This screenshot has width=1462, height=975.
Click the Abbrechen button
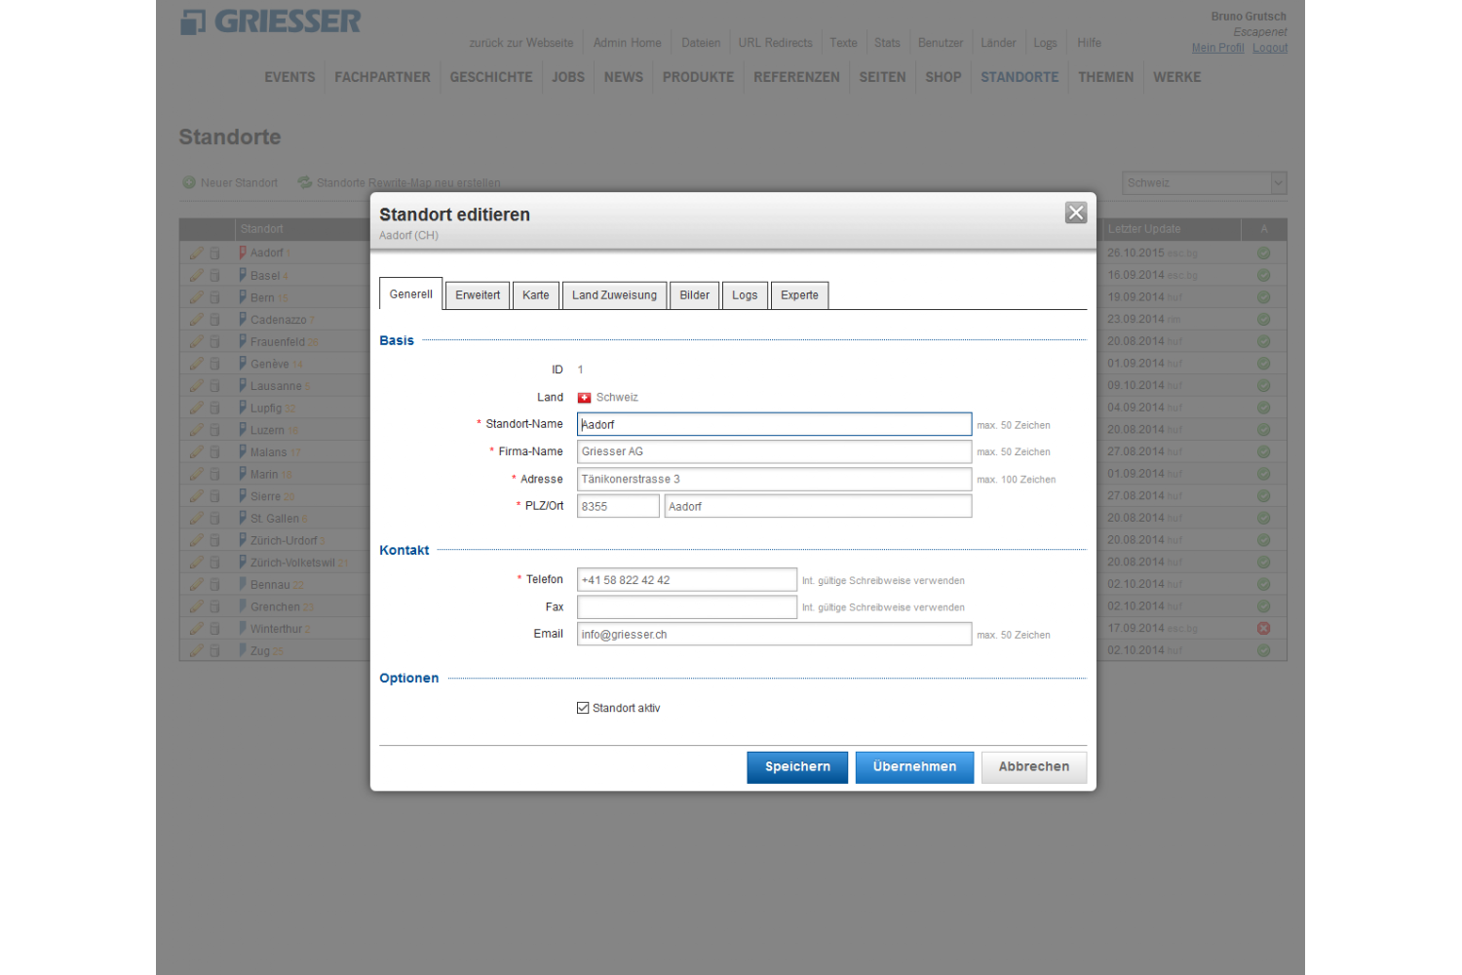pyautogui.click(x=1033, y=767)
